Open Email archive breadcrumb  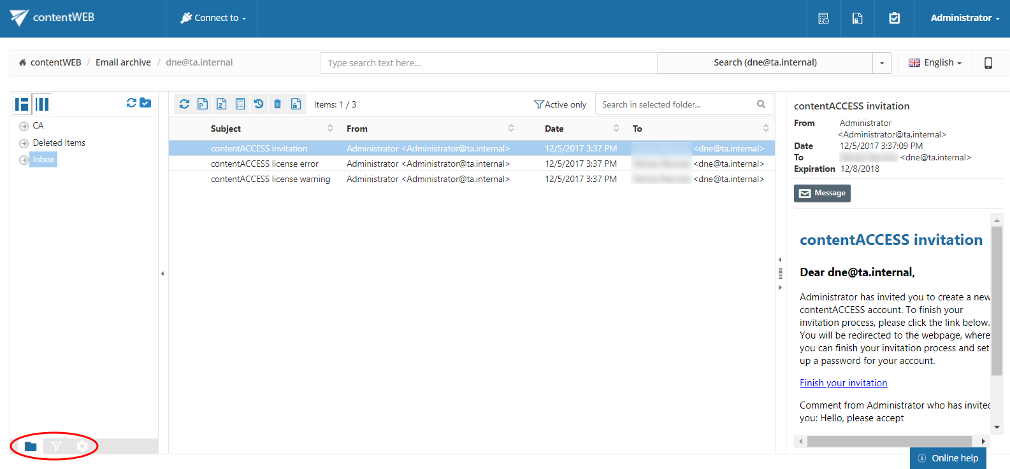coord(123,62)
